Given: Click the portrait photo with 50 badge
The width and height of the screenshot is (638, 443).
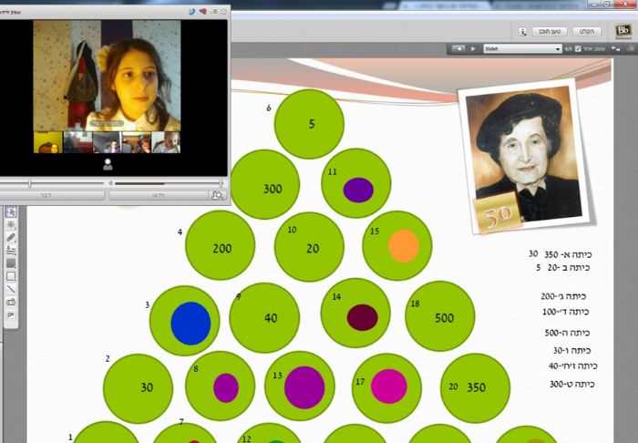Looking at the screenshot, I should (527, 157).
